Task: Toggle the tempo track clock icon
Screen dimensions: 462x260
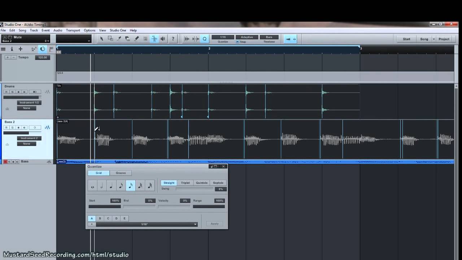Action: (x=43, y=49)
